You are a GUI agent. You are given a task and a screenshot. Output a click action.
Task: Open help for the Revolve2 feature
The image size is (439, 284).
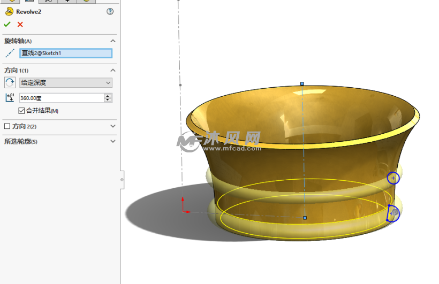pyautogui.click(x=110, y=11)
